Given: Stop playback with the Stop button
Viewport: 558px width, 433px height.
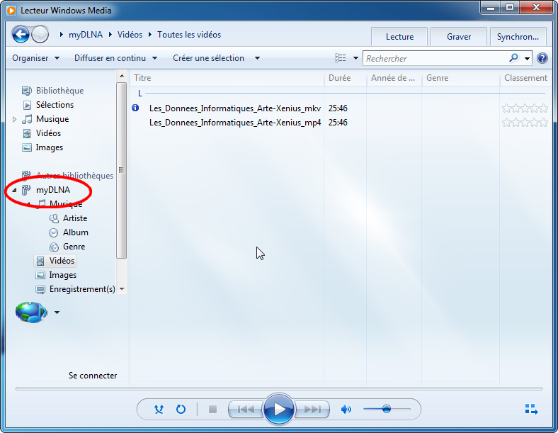Looking at the screenshot, I should 213,410.
